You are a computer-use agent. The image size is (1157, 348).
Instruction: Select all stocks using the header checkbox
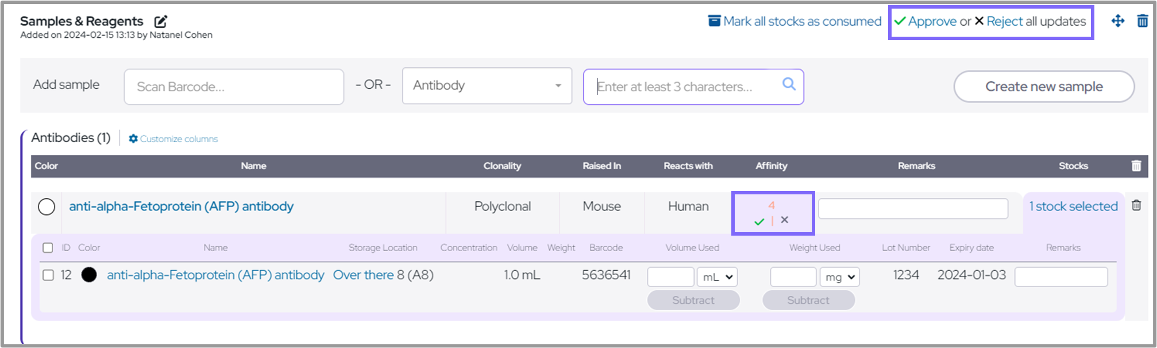[x=48, y=248]
